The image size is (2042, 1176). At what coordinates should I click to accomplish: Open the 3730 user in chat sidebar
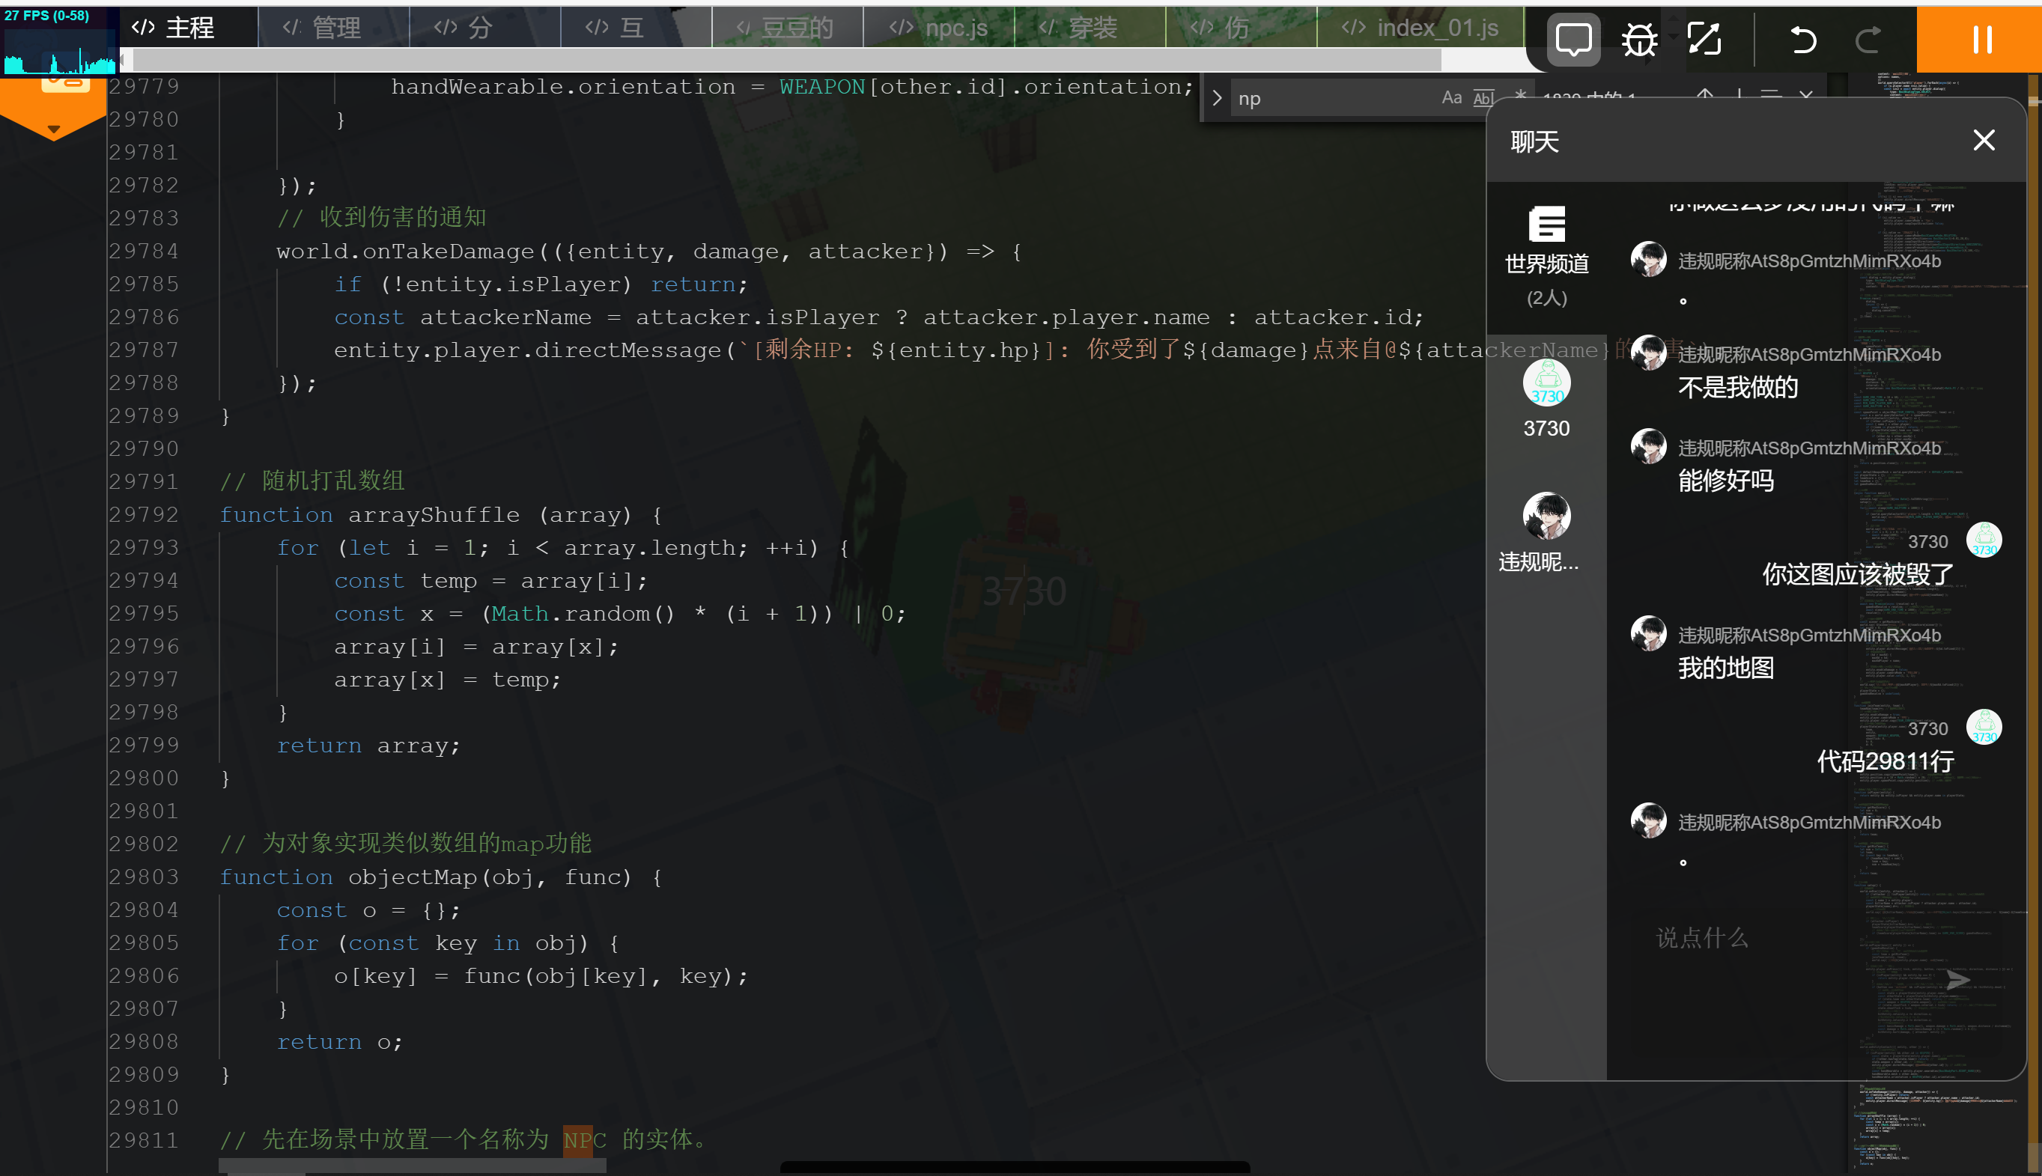coord(1546,398)
